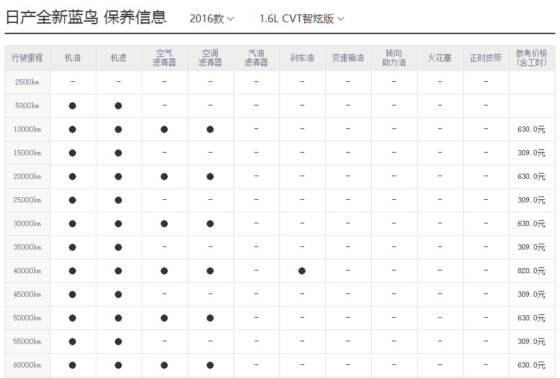Click the brake fluid dot at 40000km
Screen dimensions: 560x378
[302, 271]
